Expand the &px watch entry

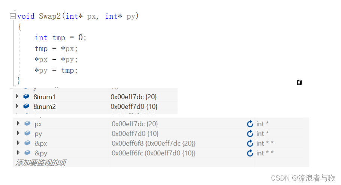[18, 143]
